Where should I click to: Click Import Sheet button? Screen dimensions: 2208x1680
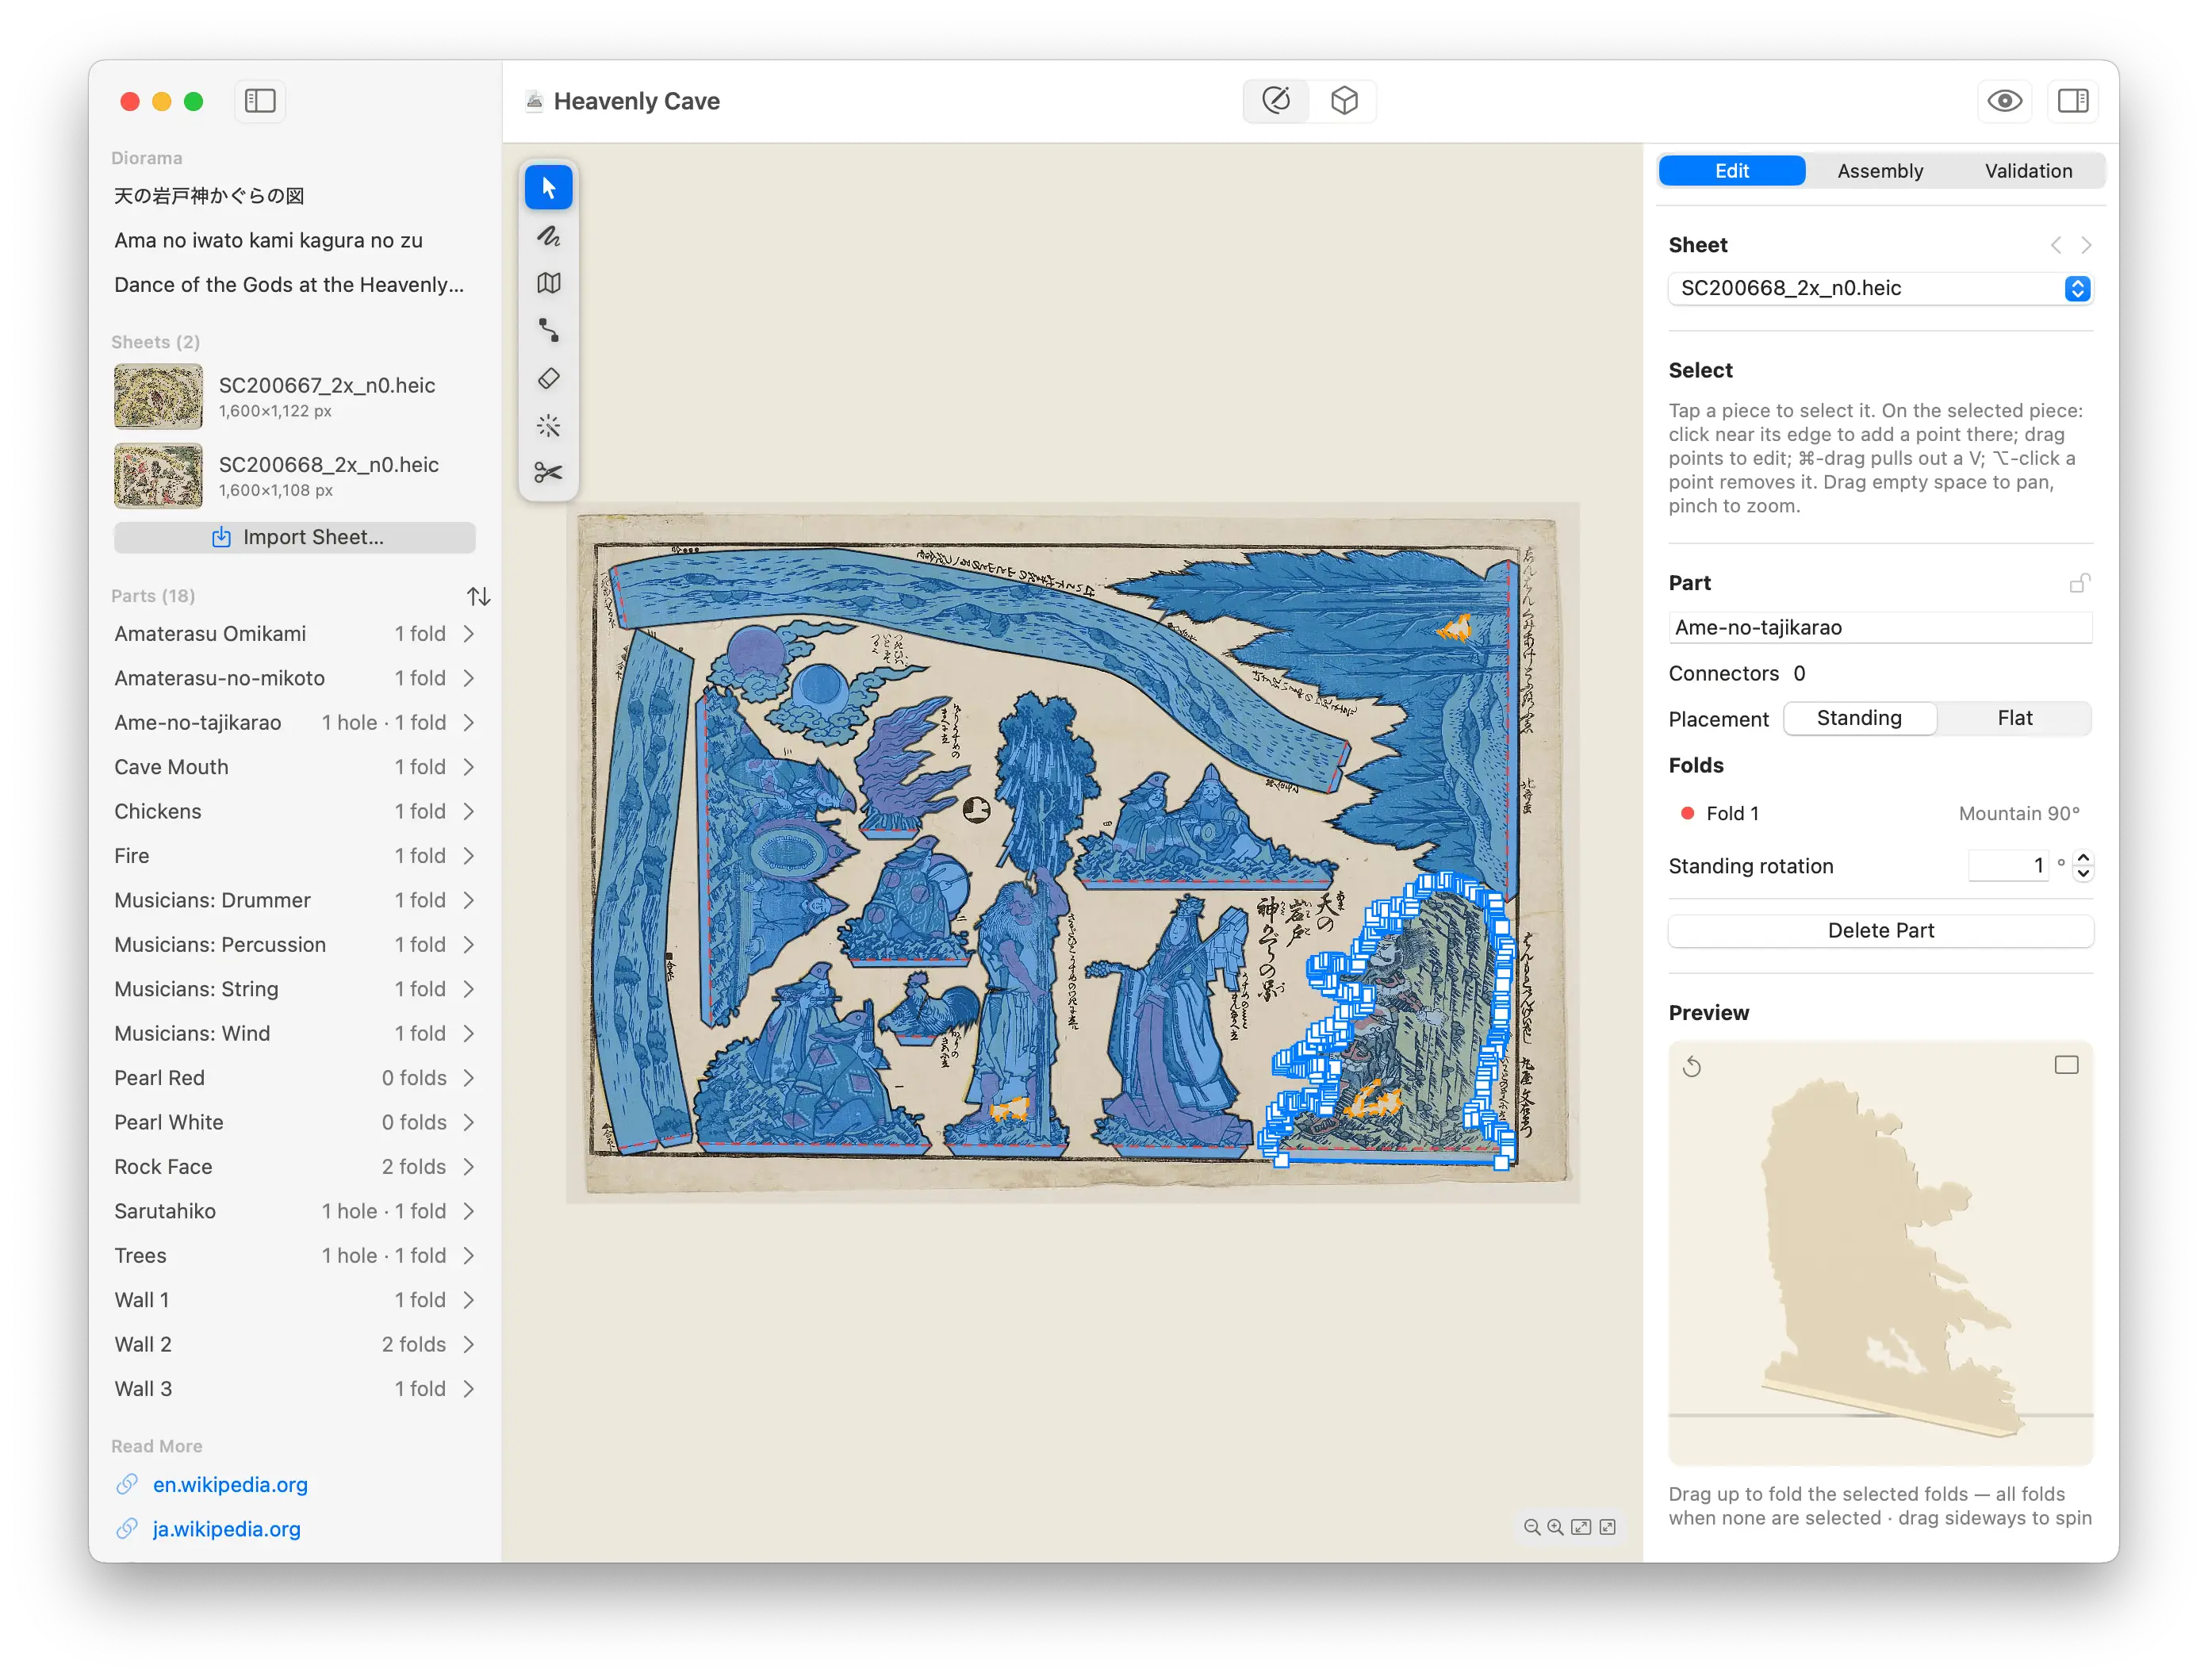[295, 537]
